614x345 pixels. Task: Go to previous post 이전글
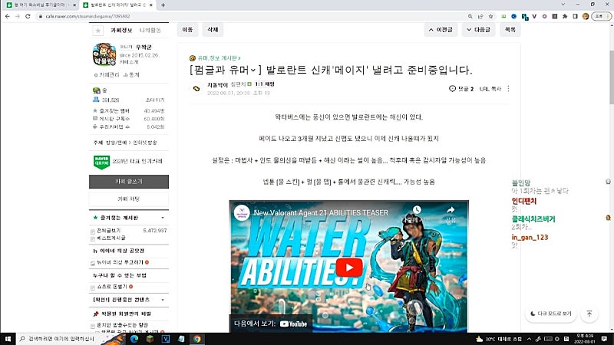[441, 30]
